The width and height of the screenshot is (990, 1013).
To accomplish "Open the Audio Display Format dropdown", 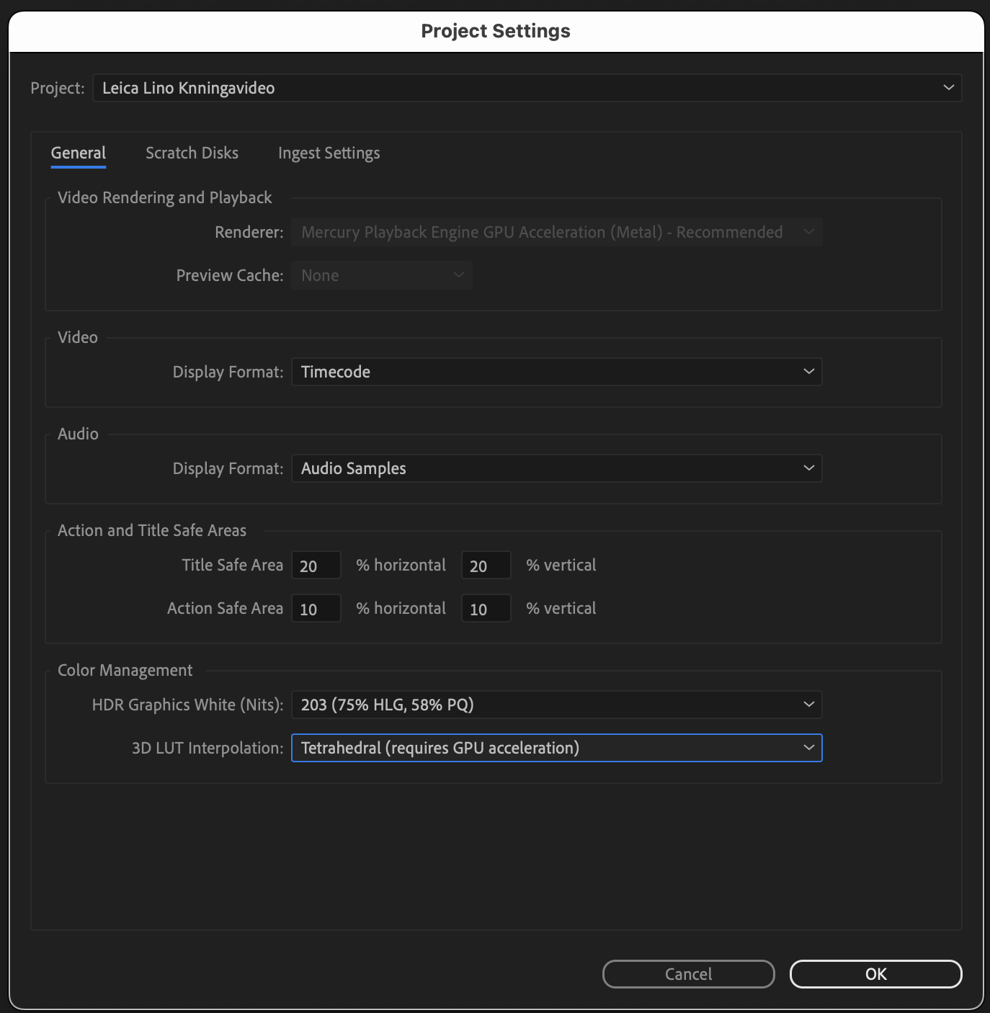I will (x=555, y=468).
